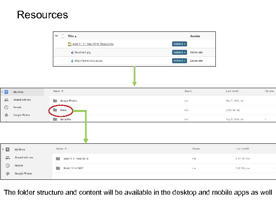This screenshot has height=207, width=276.
Task: Expand My Drive arrow in bottom panel
Action: [x=3, y=149]
